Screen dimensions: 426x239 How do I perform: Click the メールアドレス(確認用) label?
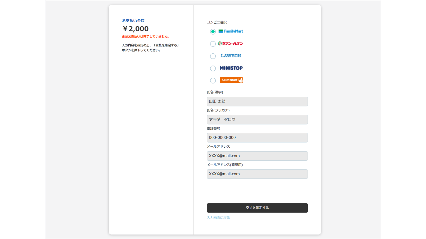click(x=225, y=165)
